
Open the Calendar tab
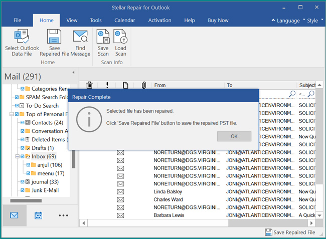(124, 21)
